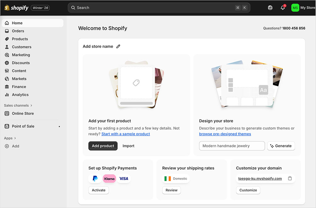Click the Add plus icon under Apps
316x208 pixels.
point(7,146)
